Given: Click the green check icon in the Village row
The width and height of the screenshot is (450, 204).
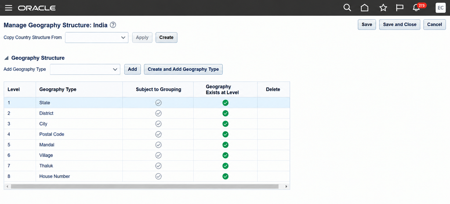Looking at the screenshot, I should pyautogui.click(x=225, y=155).
